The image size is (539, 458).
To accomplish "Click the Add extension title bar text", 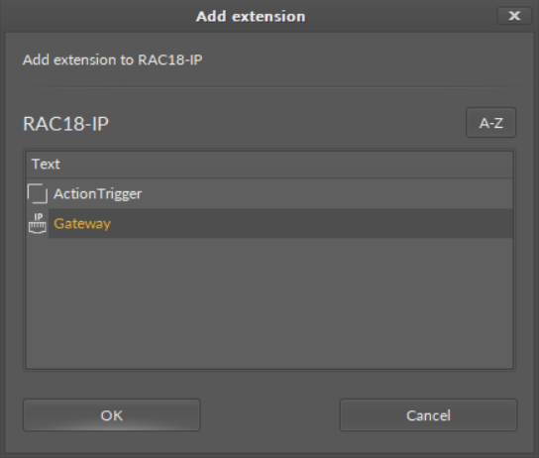I will 251,17.
